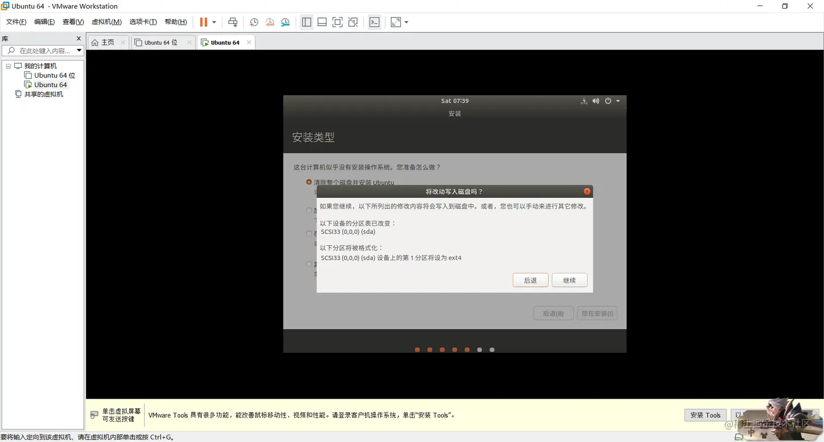Image resolution: width=824 pixels, height=442 pixels.
Task: Click the stretch guest display icon
Action: (396, 22)
